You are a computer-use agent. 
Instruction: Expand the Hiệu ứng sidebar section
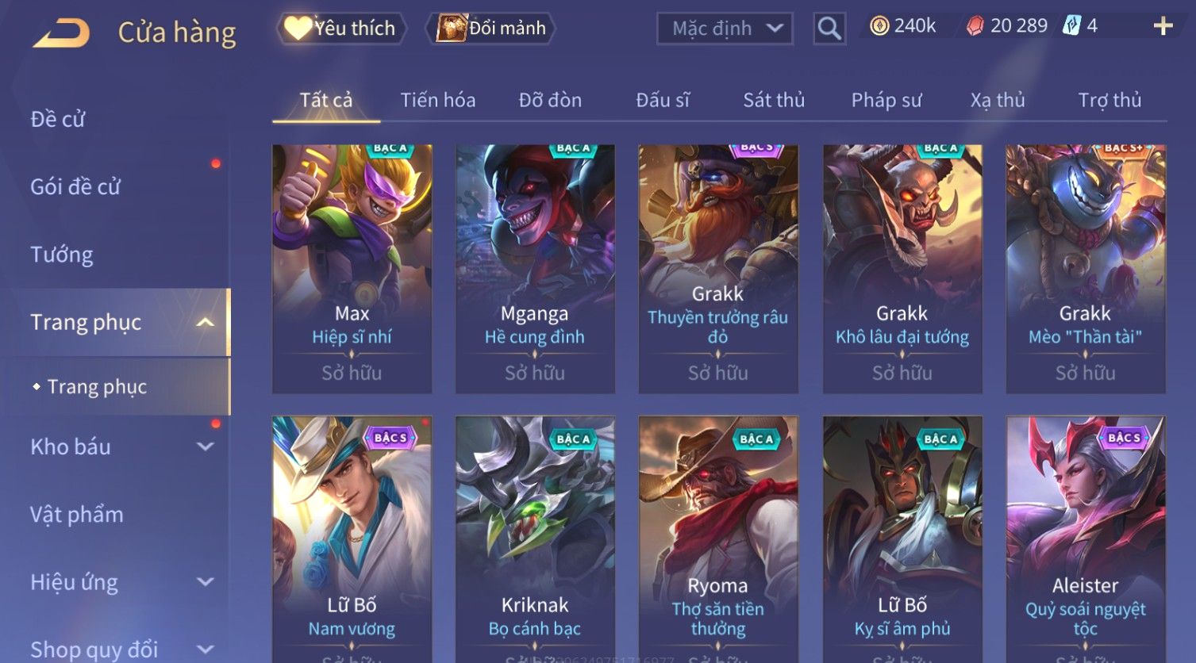(x=205, y=582)
